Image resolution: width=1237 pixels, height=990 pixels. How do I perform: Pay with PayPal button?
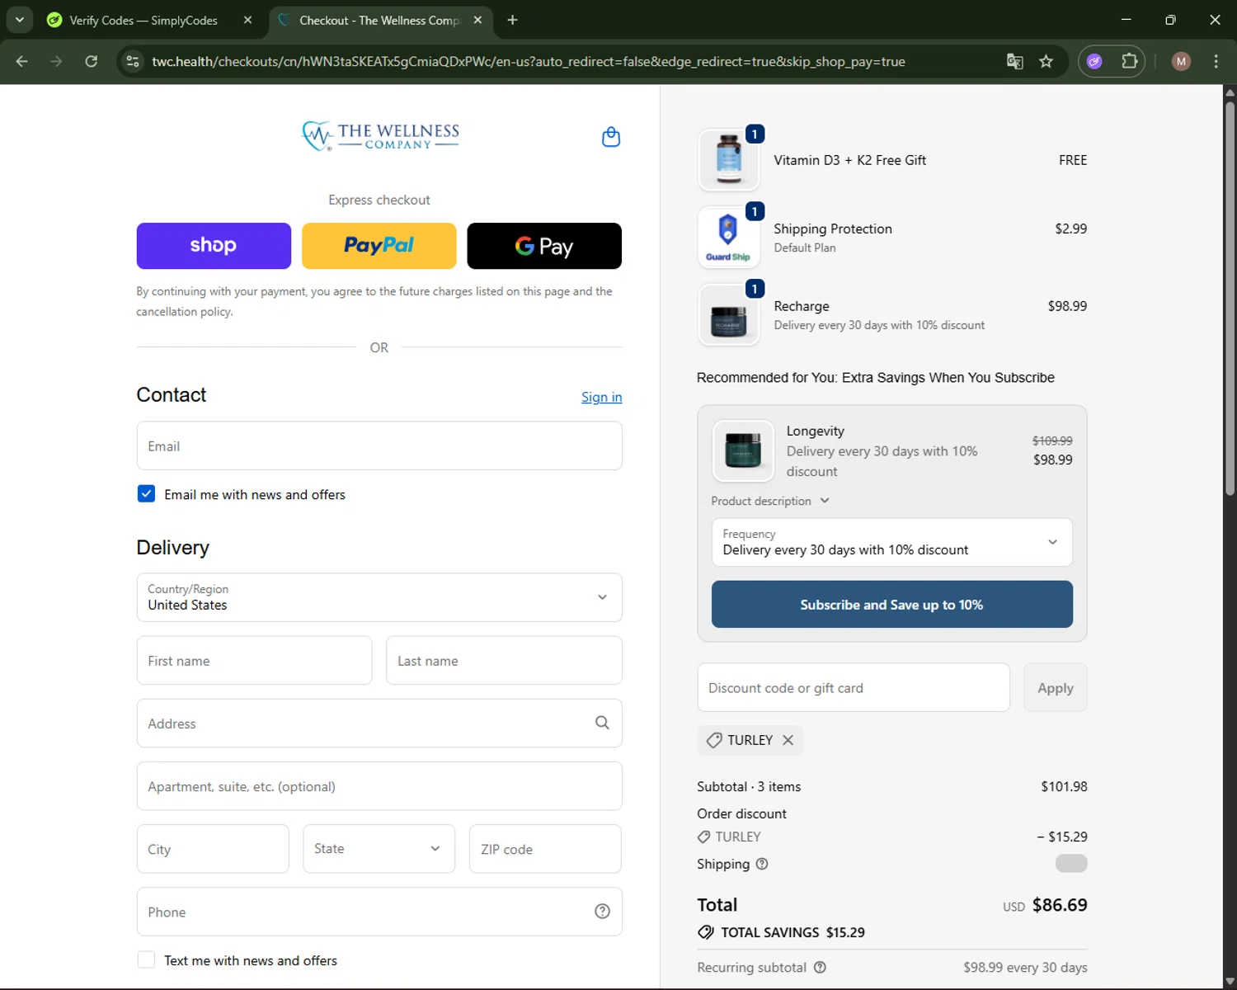pos(379,246)
